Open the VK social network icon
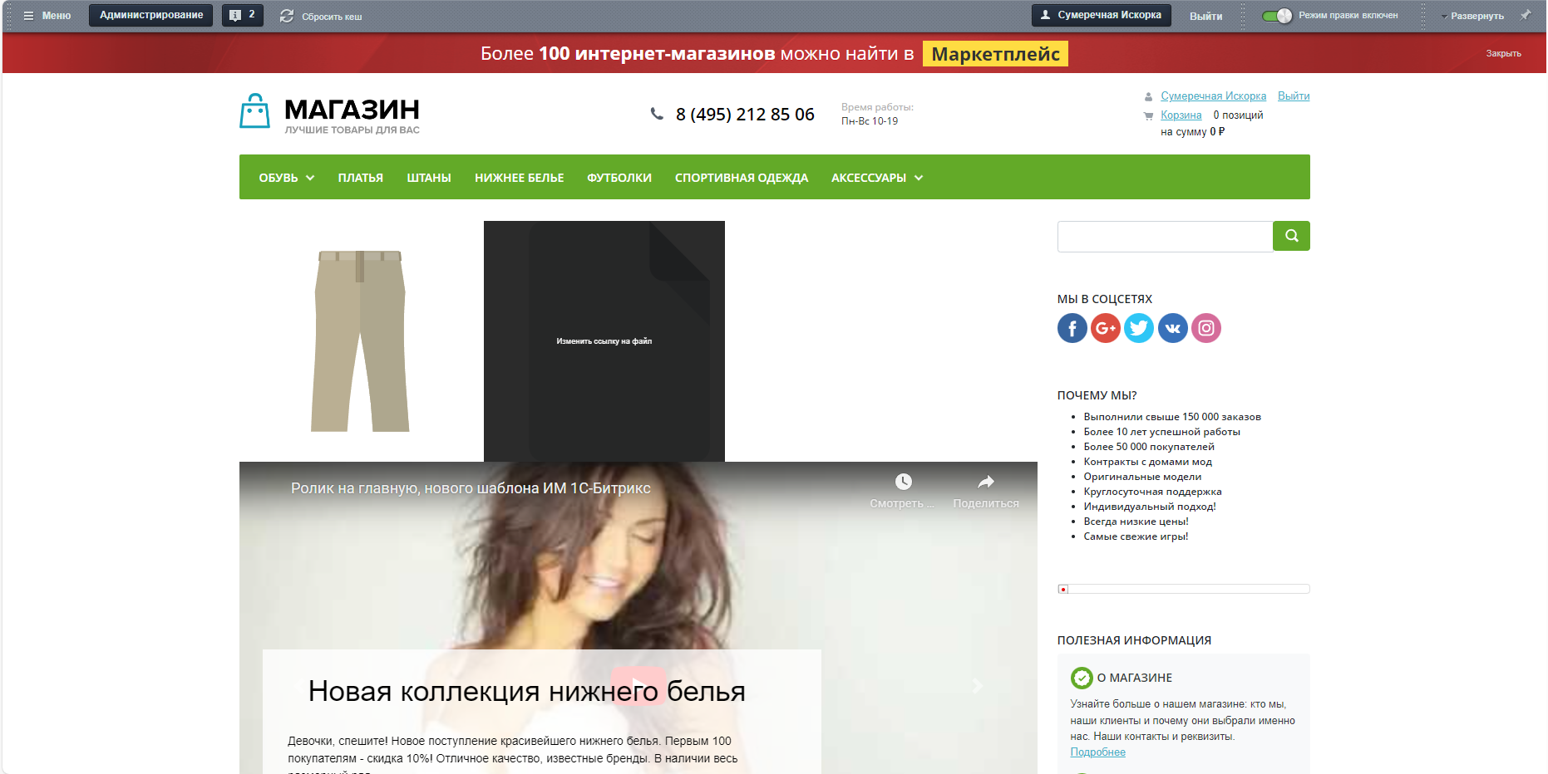Screen dimensions: 1548x774 (x=1172, y=328)
